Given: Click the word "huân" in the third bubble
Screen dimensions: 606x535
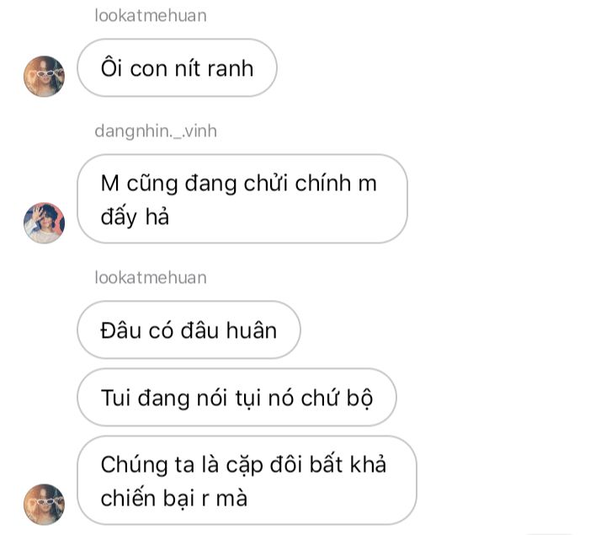Looking at the screenshot, I should [x=252, y=330].
